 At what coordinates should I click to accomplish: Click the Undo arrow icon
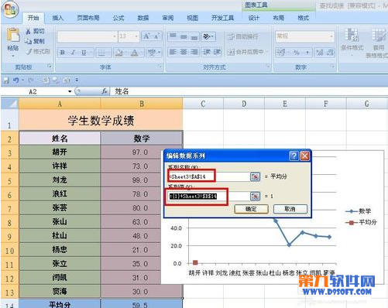(15, 80)
